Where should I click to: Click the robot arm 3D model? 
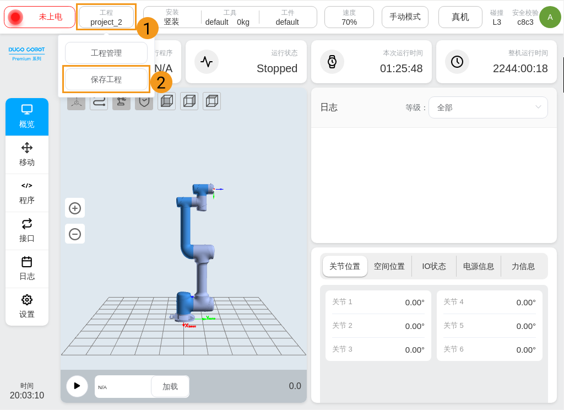point(196,254)
